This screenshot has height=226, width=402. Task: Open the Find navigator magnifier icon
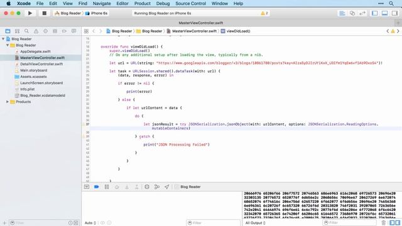click(x=26, y=31)
